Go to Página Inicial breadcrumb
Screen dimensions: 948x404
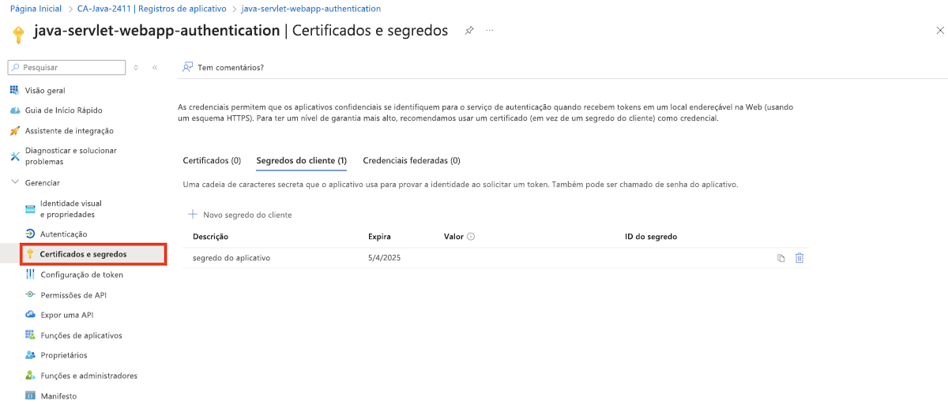point(36,9)
